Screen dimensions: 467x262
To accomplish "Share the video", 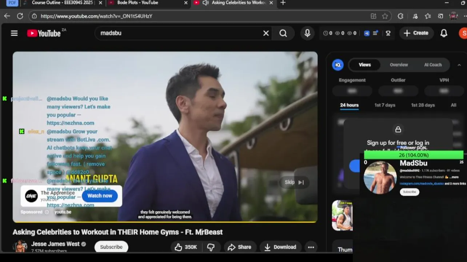I will pos(239,247).
